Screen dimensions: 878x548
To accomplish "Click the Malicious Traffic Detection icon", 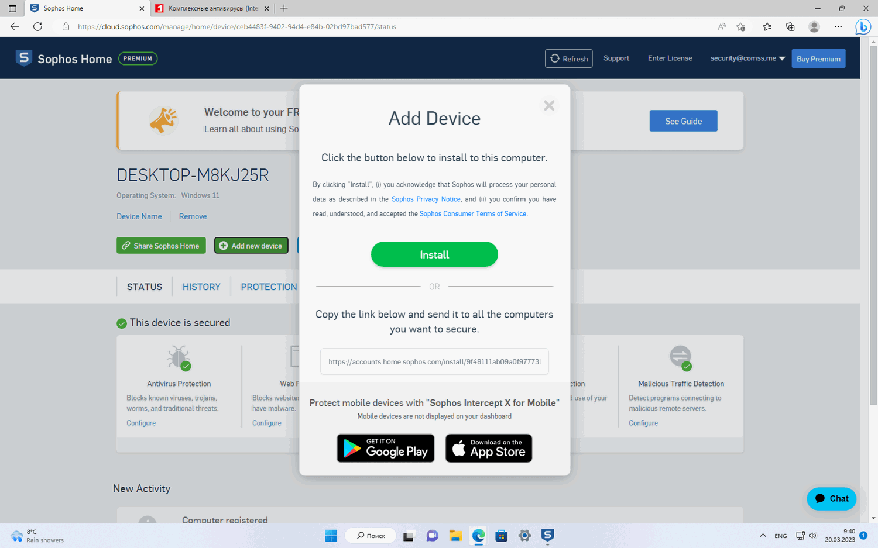I will point(681,357).
